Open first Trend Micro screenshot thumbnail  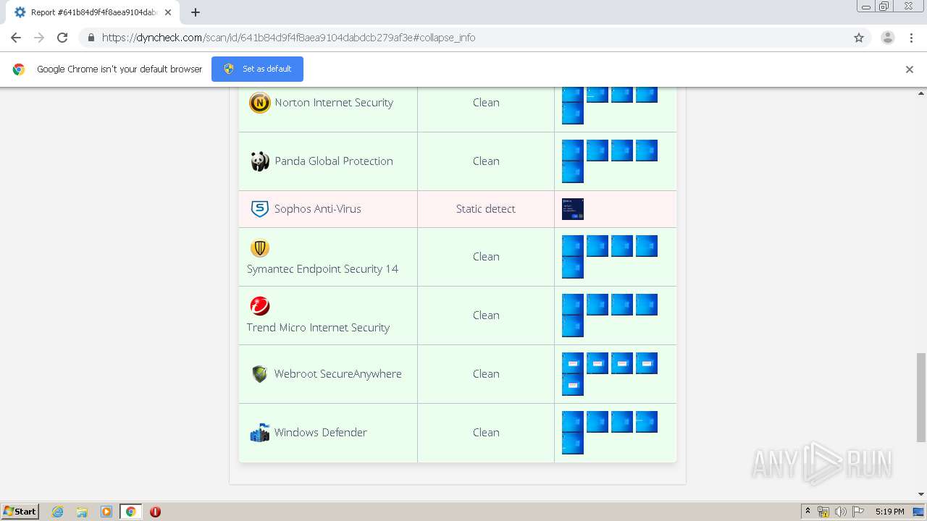pos(573,305)
